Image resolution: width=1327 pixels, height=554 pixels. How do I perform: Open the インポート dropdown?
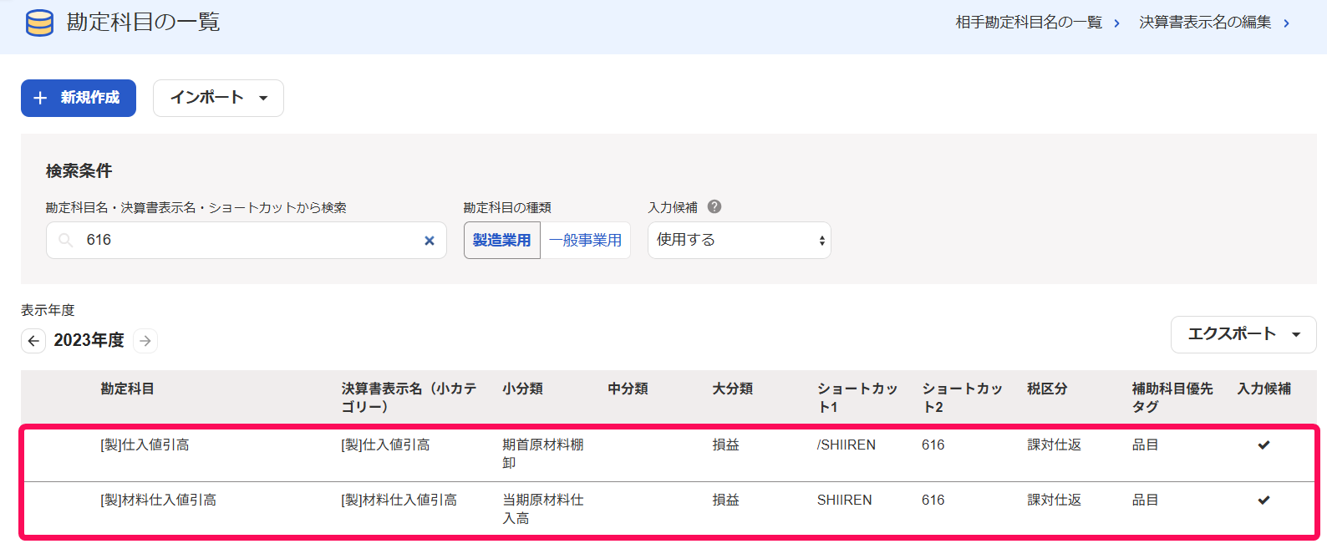pyautogui.click(x=218, y=98)
